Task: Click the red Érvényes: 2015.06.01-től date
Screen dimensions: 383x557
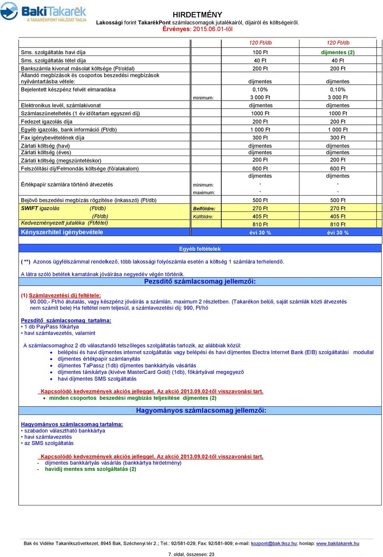Action: 197,29
